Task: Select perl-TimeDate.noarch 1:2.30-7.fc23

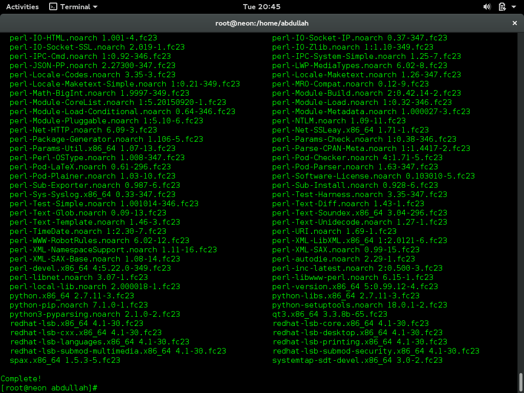Action: coord(88,231)
